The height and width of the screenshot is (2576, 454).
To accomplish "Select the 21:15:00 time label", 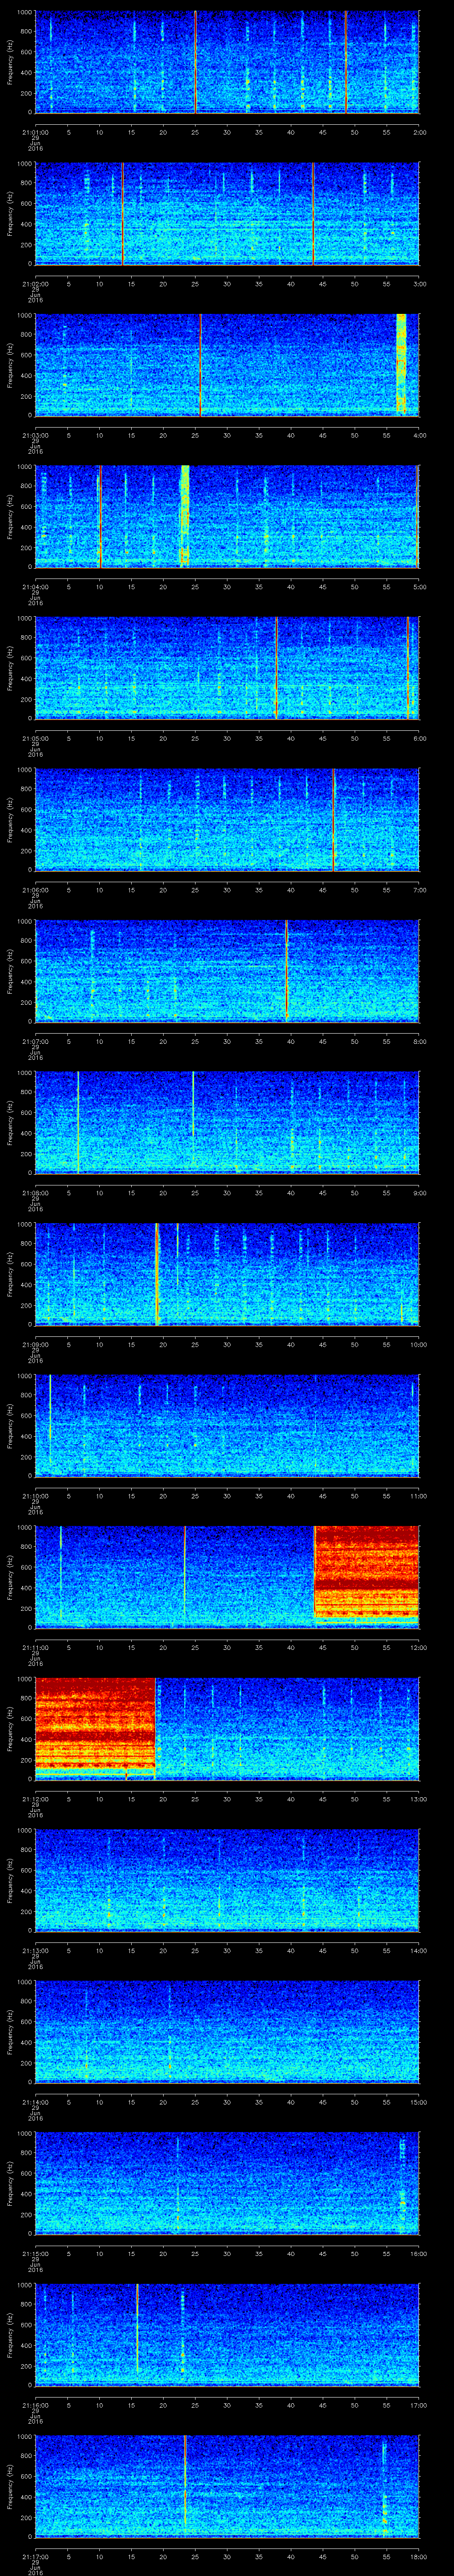I will tap(35, 2254).
